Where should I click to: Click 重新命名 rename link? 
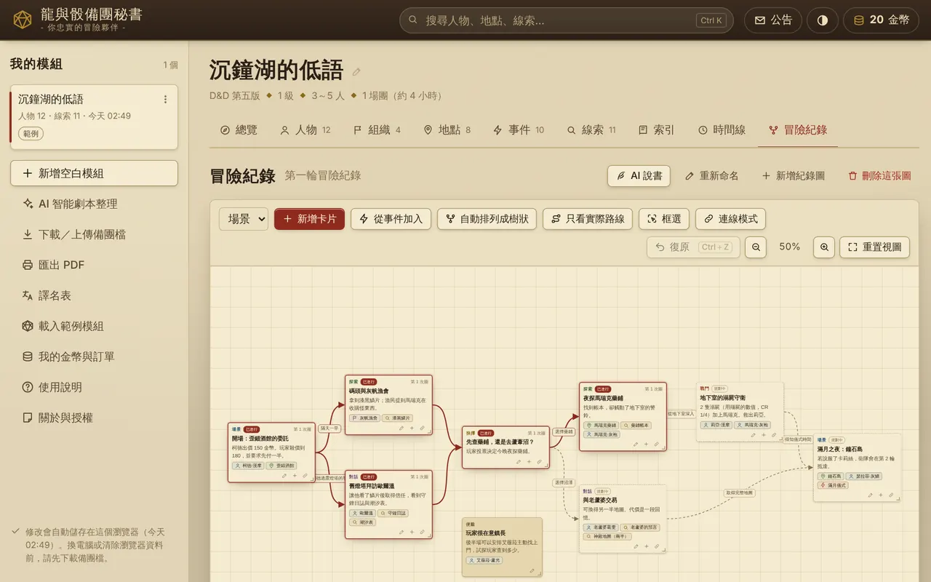coord(712,176)
